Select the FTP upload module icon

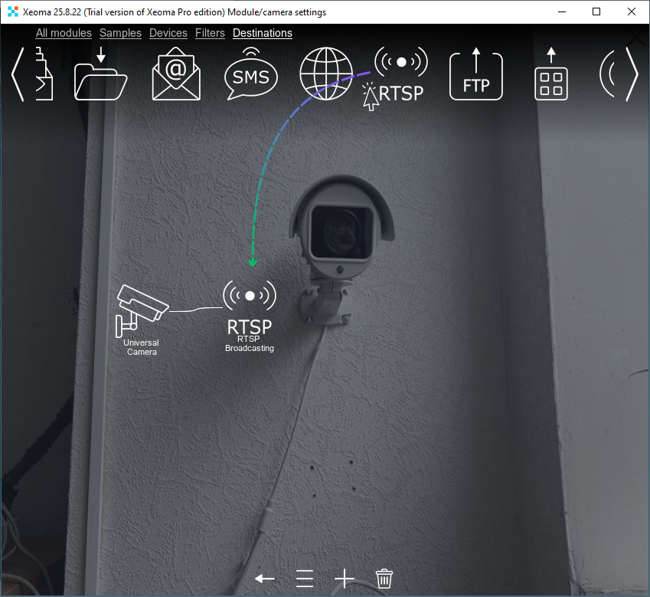pos(475,75)
